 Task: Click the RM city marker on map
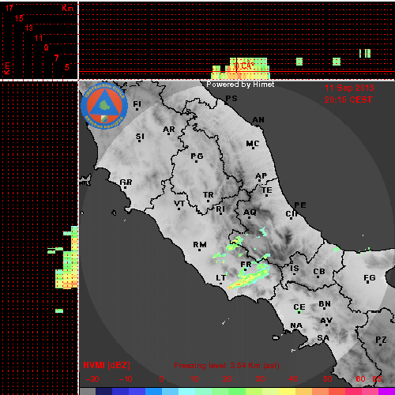click(x=200, y=250)
